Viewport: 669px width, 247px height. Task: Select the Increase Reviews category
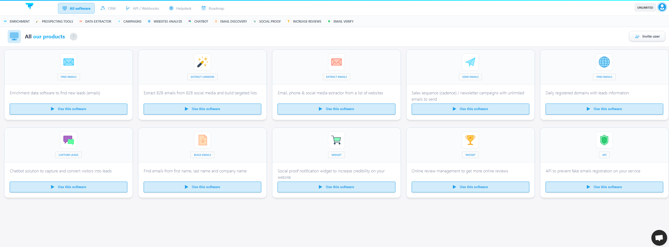pyautogui.click(x=304, y=21)
